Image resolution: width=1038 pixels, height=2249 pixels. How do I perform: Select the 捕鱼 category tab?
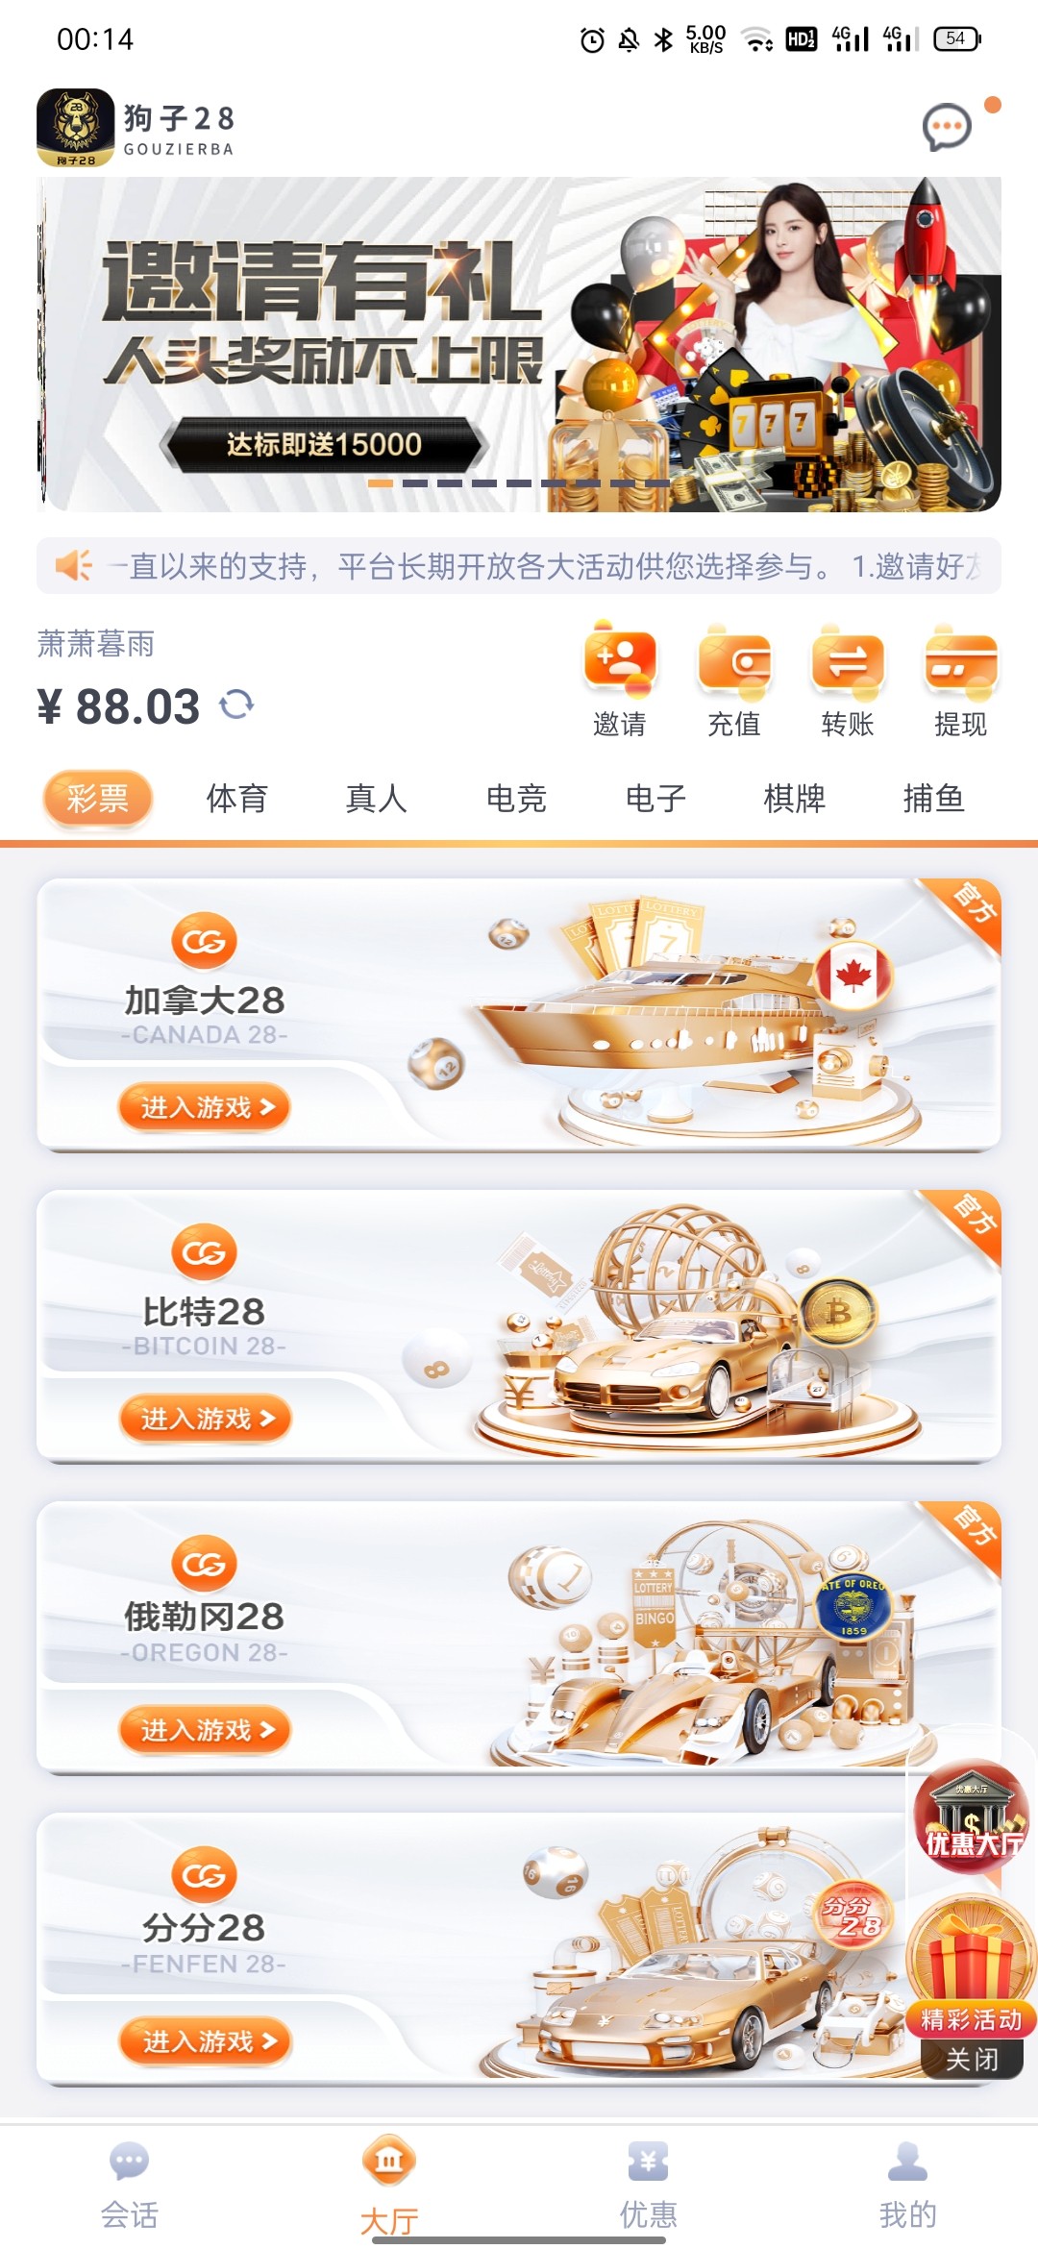coord(933,798)
